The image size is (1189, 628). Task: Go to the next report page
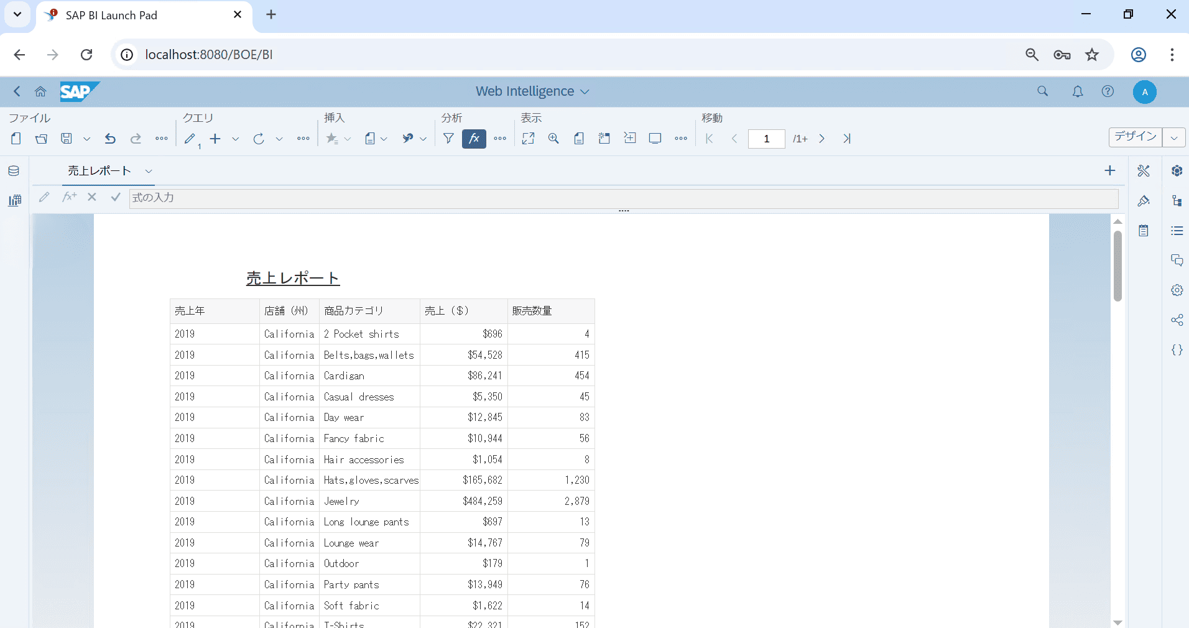point(821,139)
